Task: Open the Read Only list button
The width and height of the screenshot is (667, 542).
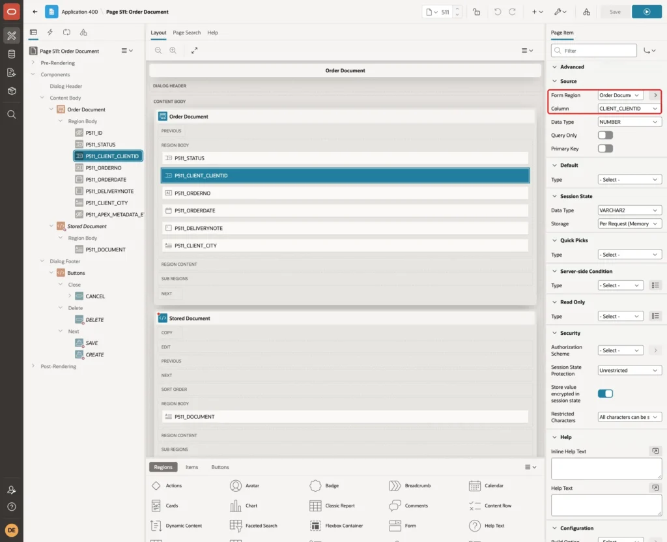Action: click(655, 316)
